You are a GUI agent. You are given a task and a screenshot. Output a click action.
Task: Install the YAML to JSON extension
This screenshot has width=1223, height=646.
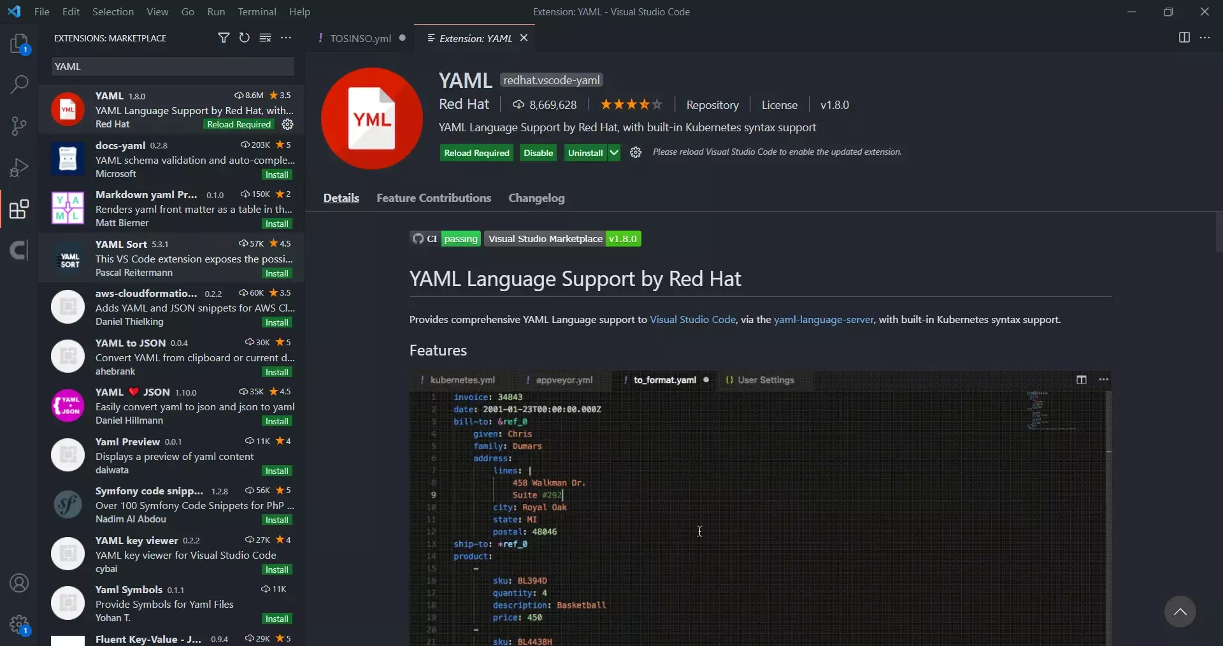(277, 372)
